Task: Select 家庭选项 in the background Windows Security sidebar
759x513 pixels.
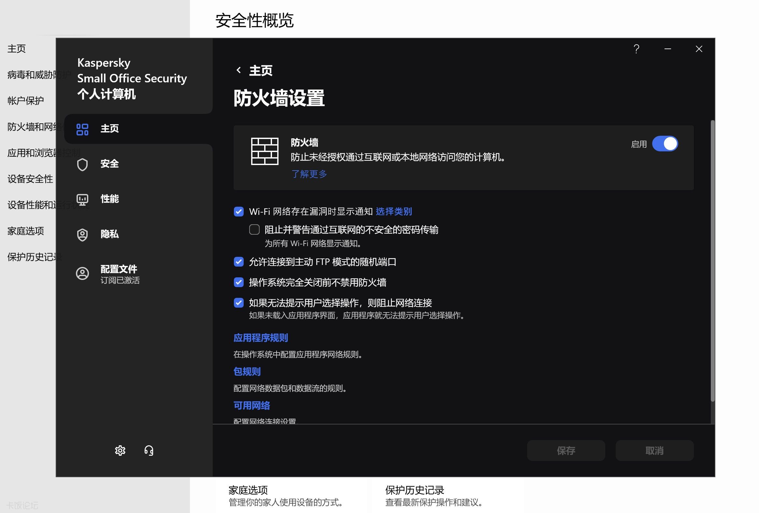Action: (25, 231)
